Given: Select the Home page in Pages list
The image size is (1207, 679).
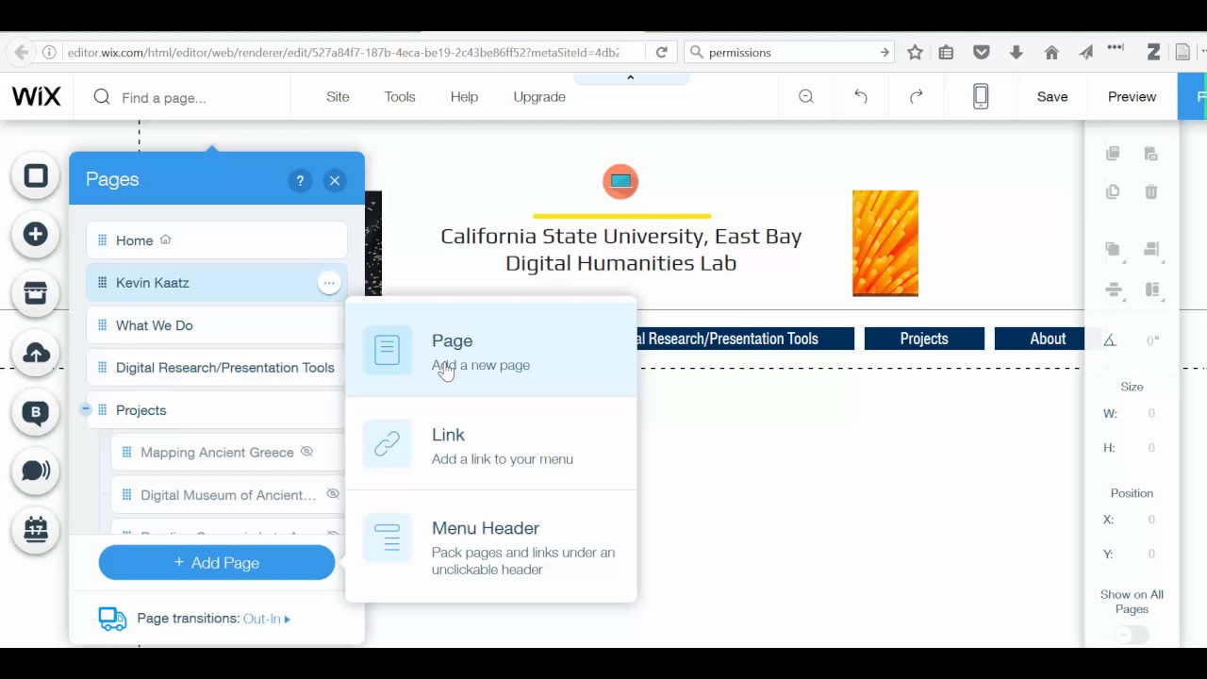Looking at the screenshot, I should point(217,240).
